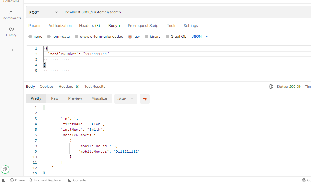The width and height of the screenshot is (311, 182).
Task: Click the "lastName" key in the response
Action: pos(72,130)
